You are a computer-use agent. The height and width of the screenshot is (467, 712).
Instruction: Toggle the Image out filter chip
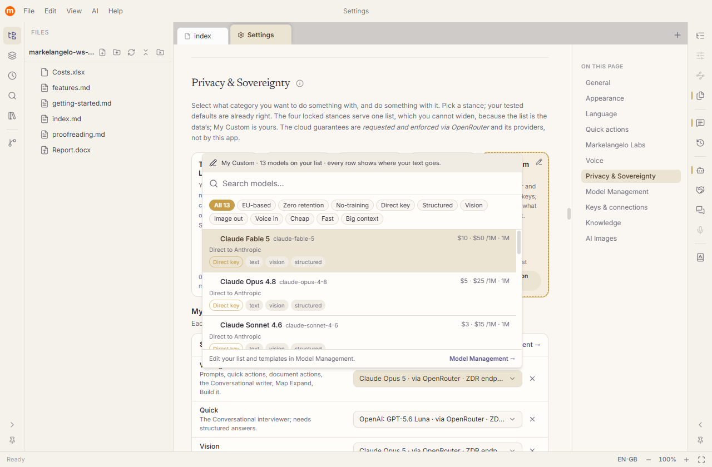229,218
